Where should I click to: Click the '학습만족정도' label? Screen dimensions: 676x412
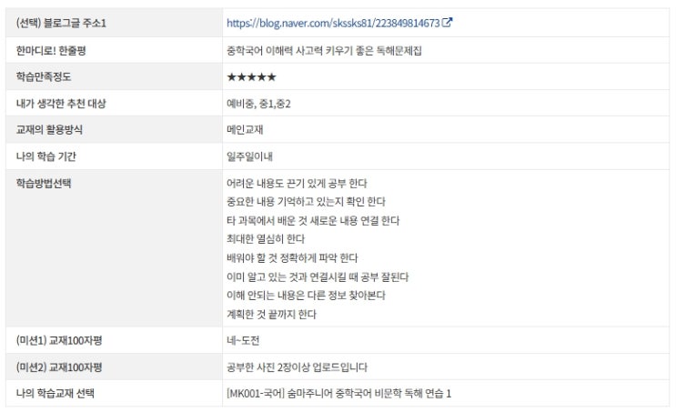(x=44, y=76)
